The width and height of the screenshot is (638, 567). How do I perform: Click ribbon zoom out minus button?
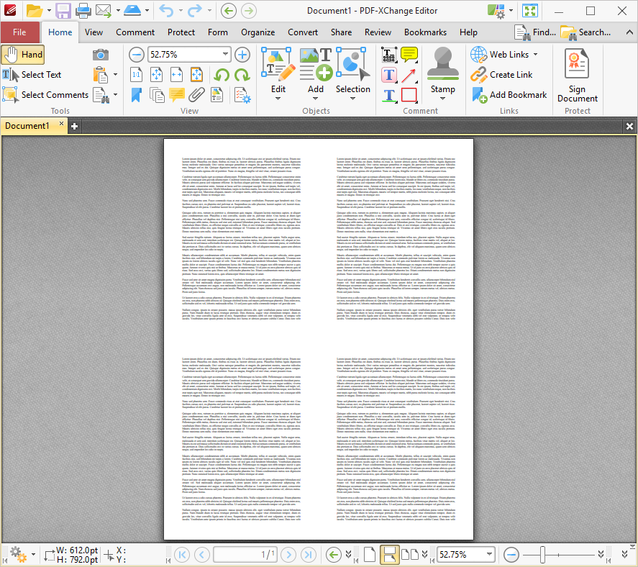pyautogui.click(x=137, y=55)
